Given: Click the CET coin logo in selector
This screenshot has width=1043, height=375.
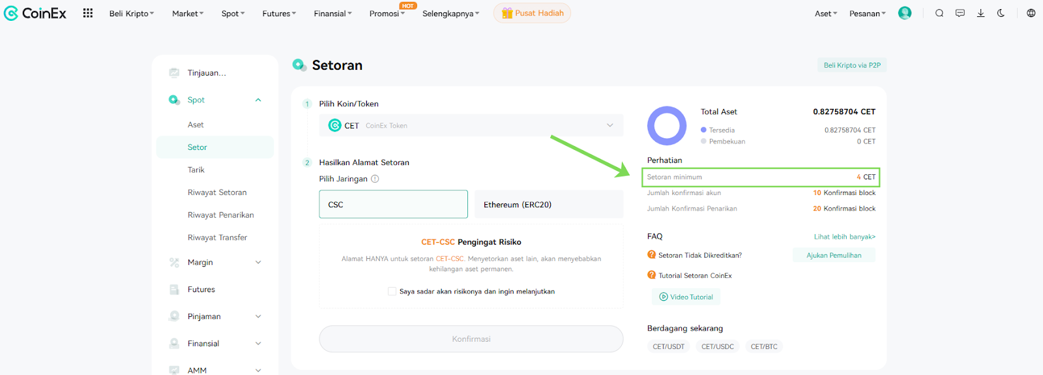Looking at the screenshot, I should [x=334, y=125].
